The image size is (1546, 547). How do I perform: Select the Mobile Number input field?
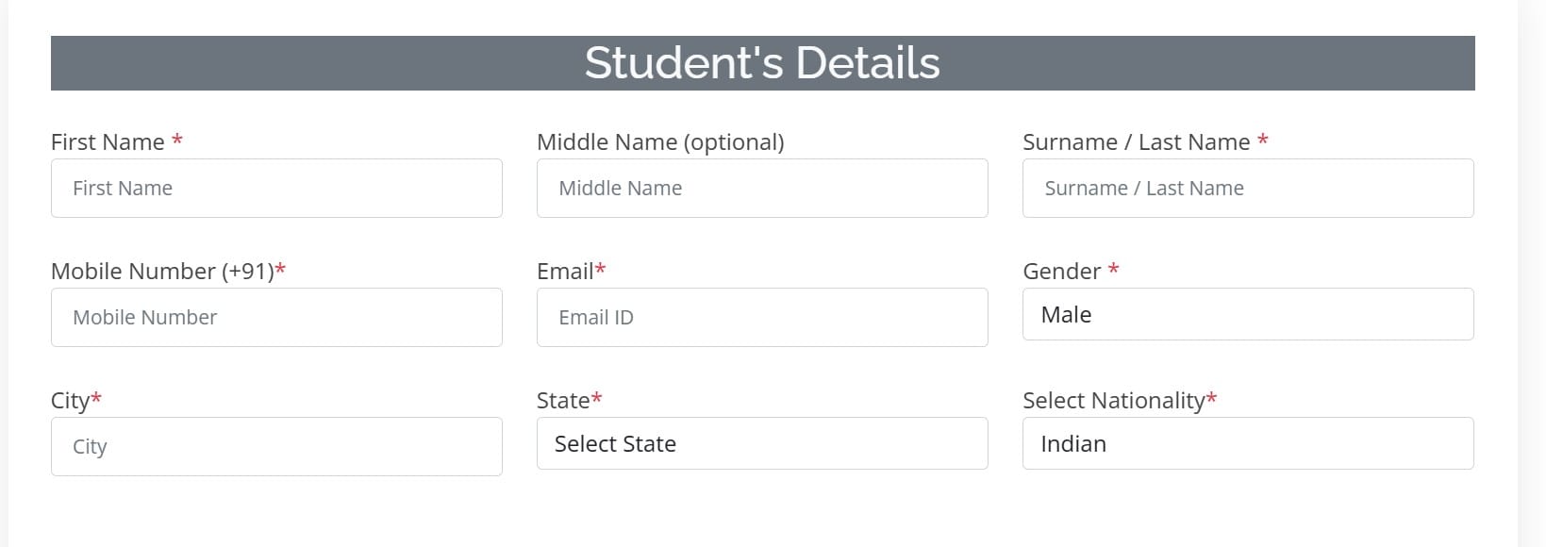(276, 317)
